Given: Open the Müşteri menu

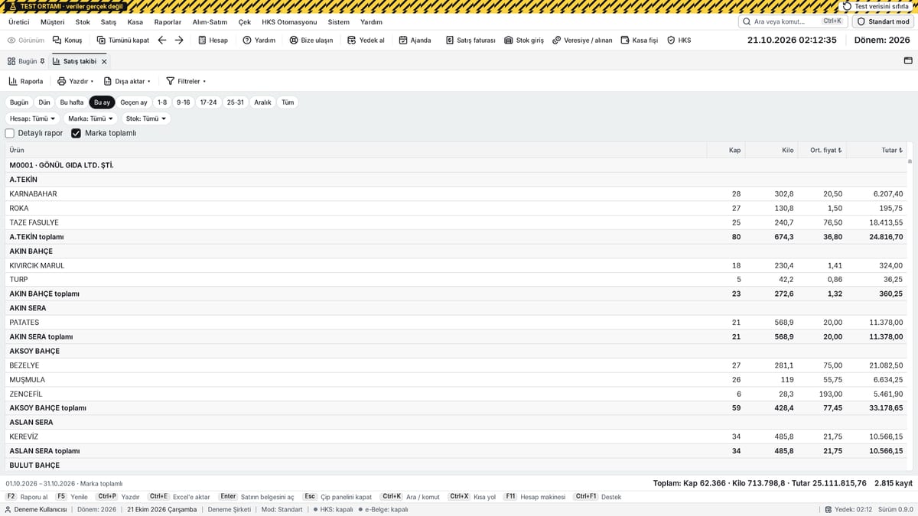Looking at the screenshot, I should tap(53, 22).
